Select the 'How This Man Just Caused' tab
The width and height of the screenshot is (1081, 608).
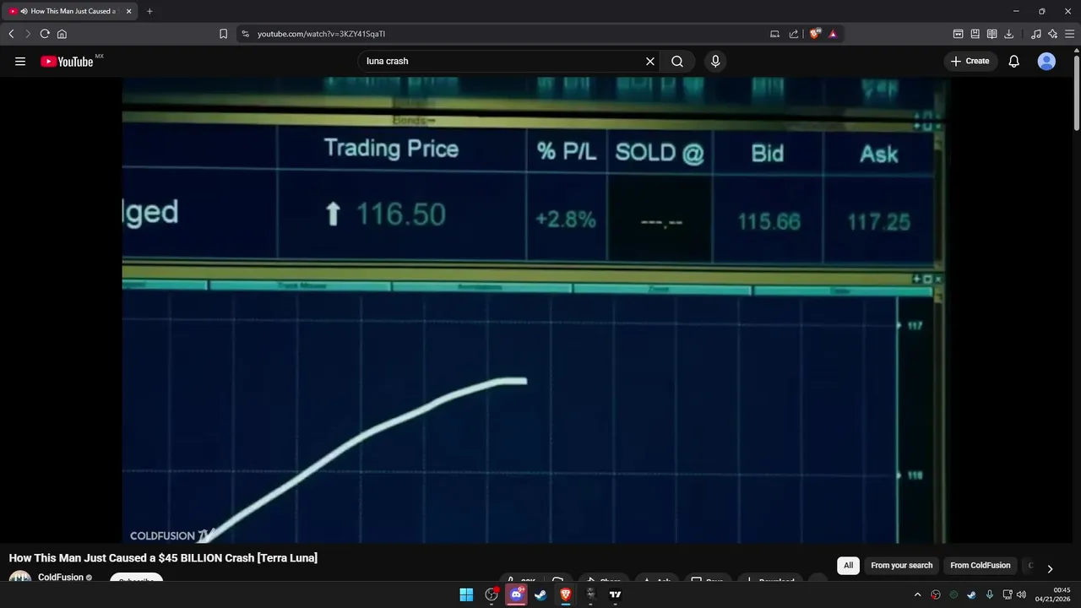click(x=70, y=11)
